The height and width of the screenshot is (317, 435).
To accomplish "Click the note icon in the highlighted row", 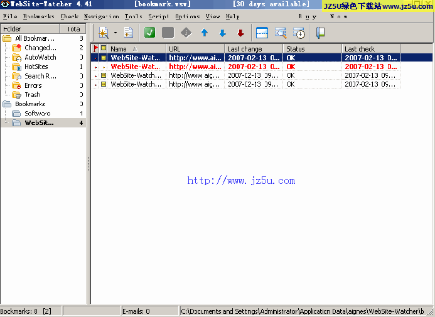I will coord(104,58).
